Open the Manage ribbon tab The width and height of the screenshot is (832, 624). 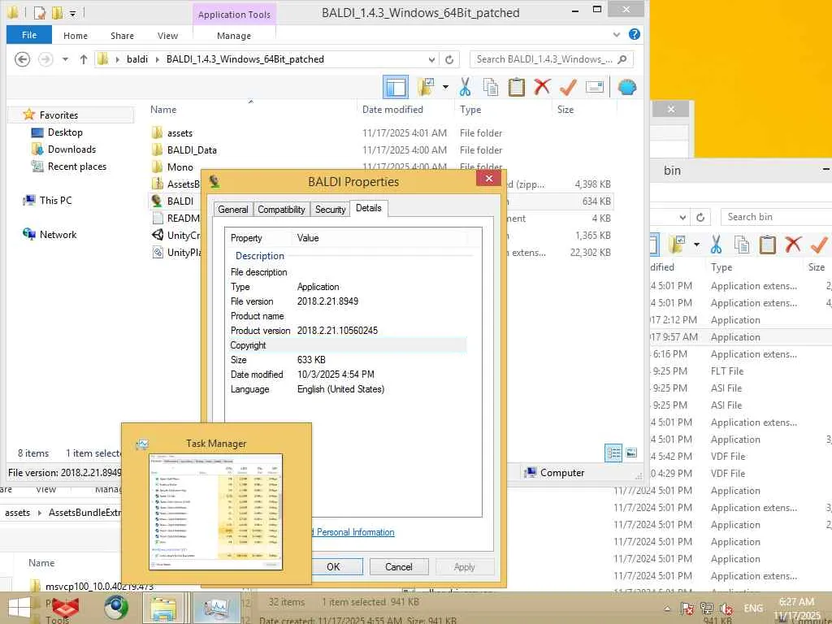point(234,36)
